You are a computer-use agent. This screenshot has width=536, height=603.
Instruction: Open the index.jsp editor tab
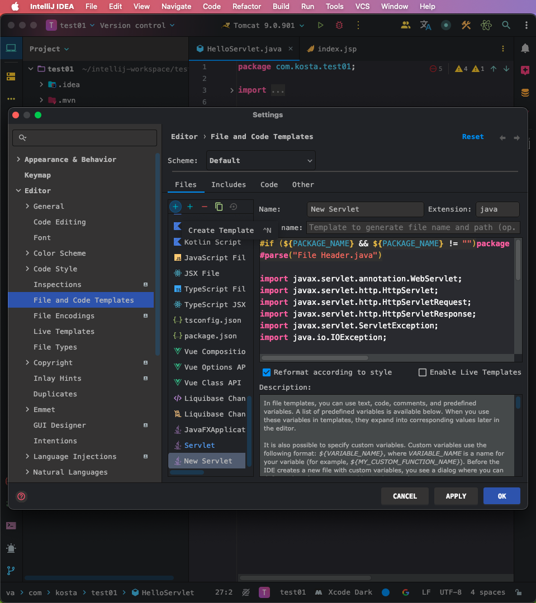click(x=332, y=49)
